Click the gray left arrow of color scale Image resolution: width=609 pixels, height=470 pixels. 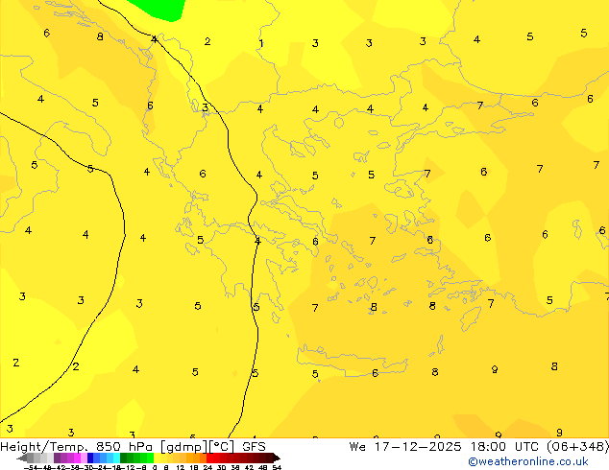coord(22,458)
